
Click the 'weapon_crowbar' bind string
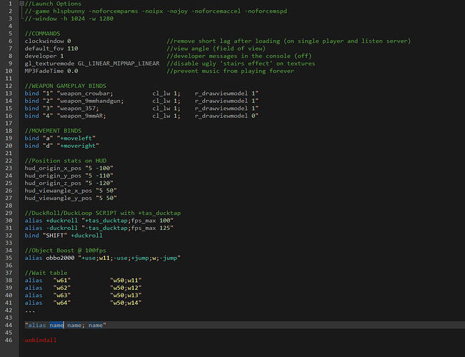pos(86,94)
